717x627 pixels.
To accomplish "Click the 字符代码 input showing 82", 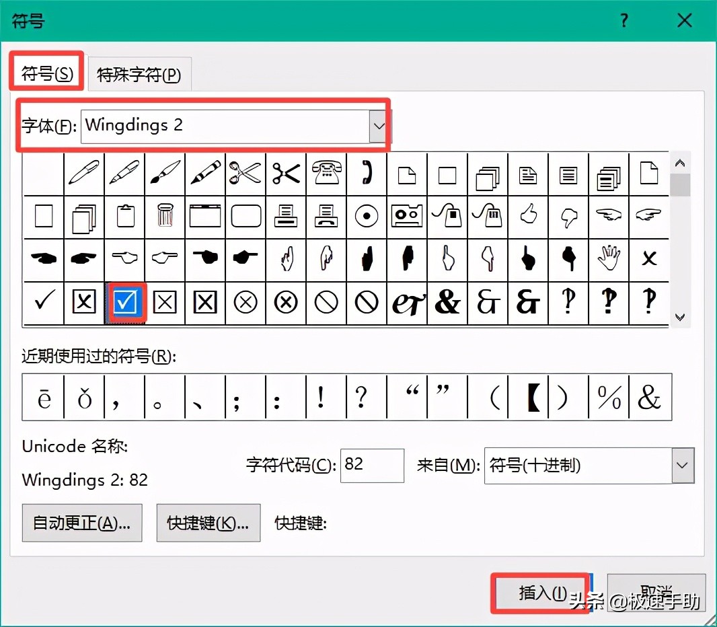I will (x=372, y=466).
